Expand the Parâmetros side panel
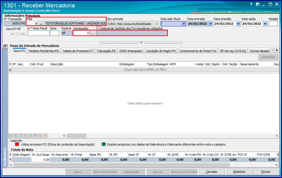Viewport: 282px width, 178px height. pos(5,156)
